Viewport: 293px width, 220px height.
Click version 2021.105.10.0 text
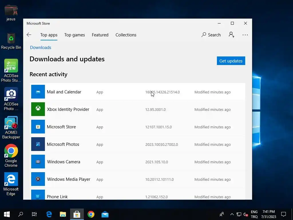pos(157,162)
